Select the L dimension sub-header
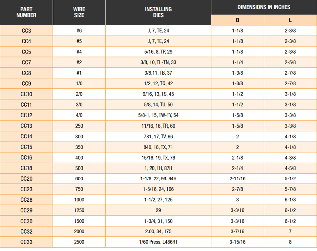The height and width of the screenshot is (251, 317). (x=290, y=20)
